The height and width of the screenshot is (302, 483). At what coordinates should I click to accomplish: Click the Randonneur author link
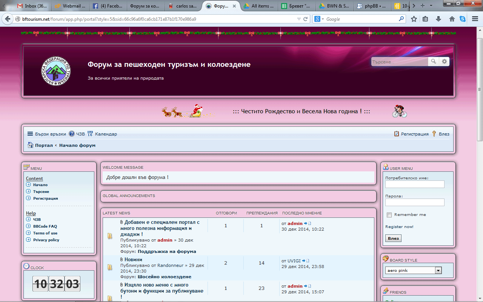pyautogui.click(x=170, y=265)
